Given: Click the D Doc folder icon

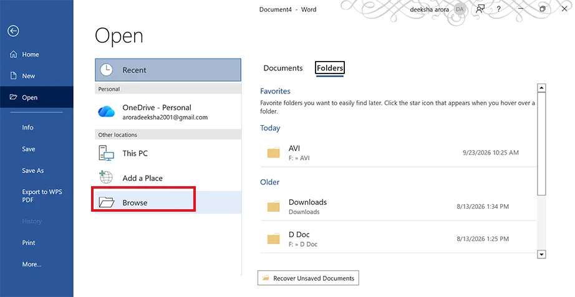Looking at the screenshot, I should (274, 239).
